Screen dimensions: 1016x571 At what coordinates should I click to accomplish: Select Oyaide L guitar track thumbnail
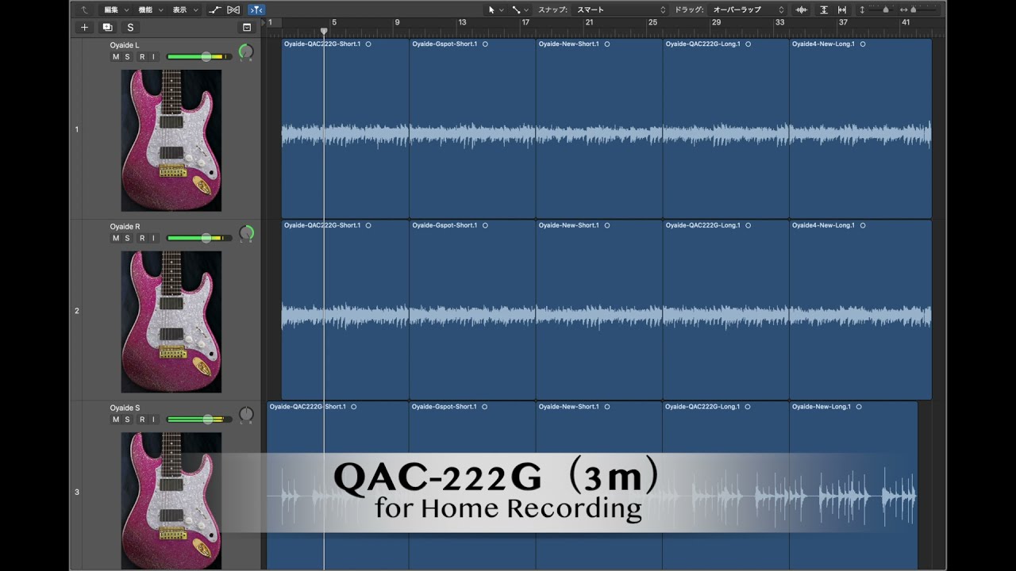pyautogui.click(x=171, y=140)
